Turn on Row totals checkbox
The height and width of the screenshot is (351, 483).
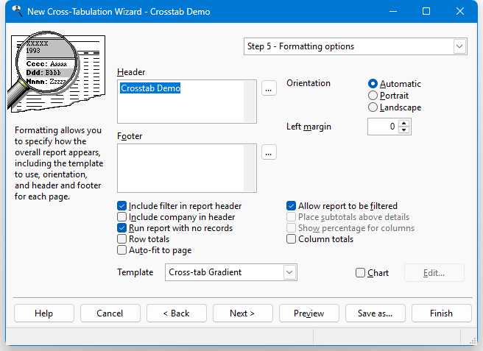click(122, 239)
